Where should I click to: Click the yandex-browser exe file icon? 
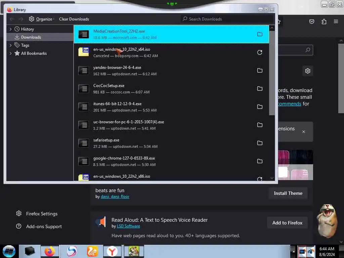(84, 71)
